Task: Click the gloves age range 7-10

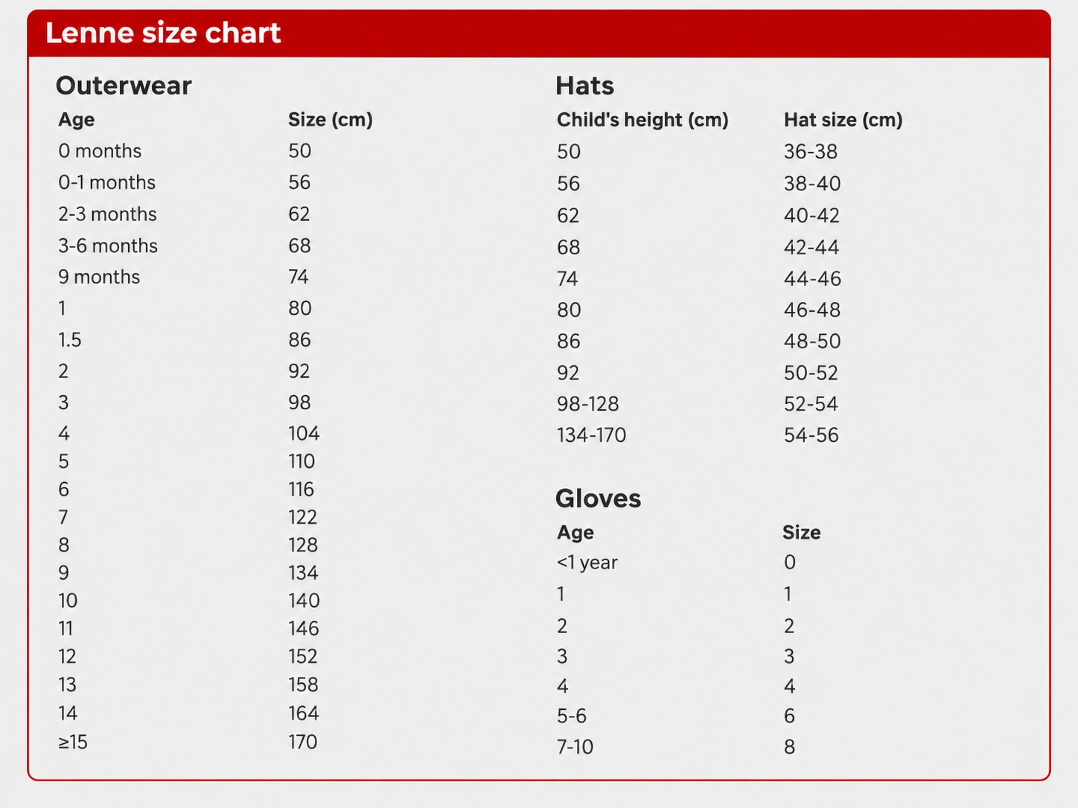Action: (x=575, y=746)
